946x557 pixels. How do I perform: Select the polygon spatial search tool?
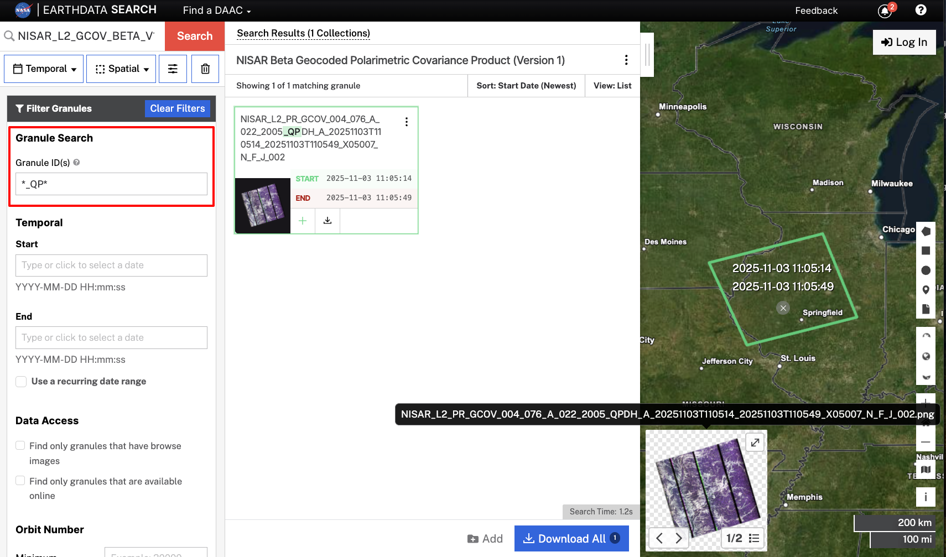(926, 231)
